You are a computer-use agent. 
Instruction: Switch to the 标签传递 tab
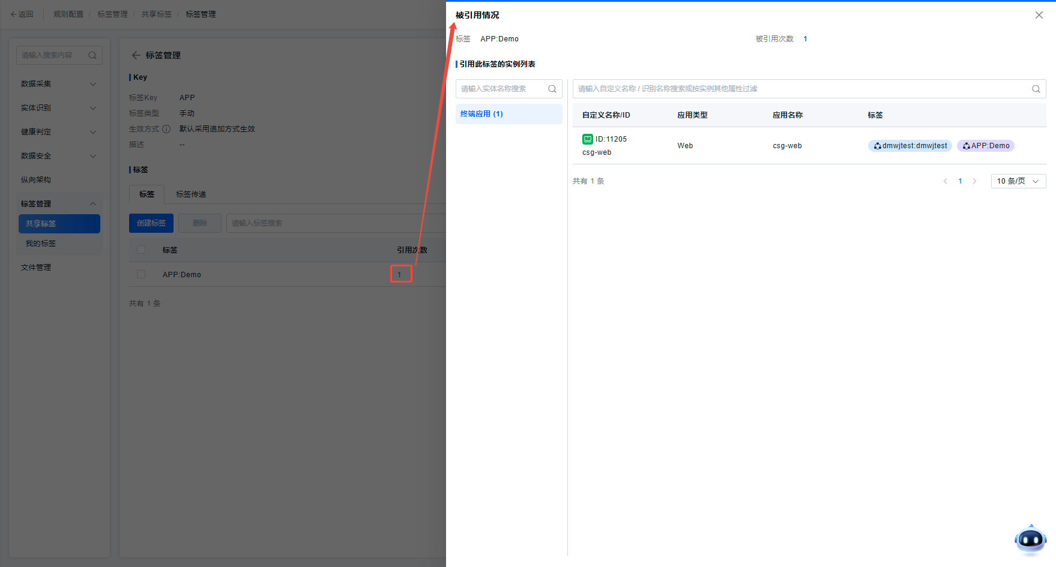[x=191, y=194]
